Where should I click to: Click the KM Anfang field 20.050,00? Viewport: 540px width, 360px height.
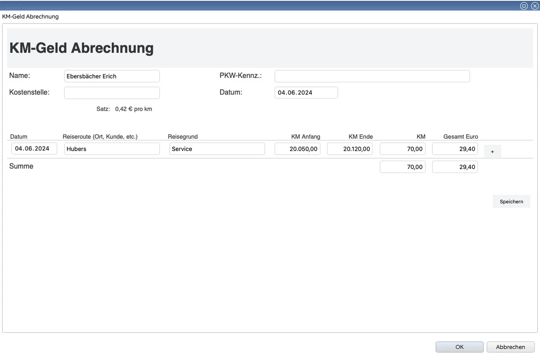click(x=297, y=149)
